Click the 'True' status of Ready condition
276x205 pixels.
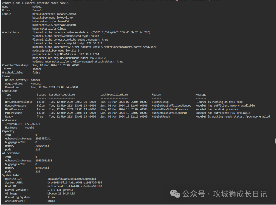point(40,117)
